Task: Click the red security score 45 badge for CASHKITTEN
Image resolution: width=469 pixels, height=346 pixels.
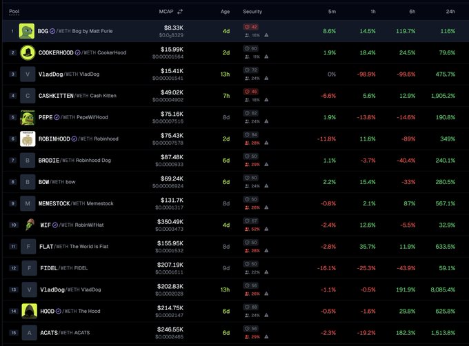Action: pos(251,92)
